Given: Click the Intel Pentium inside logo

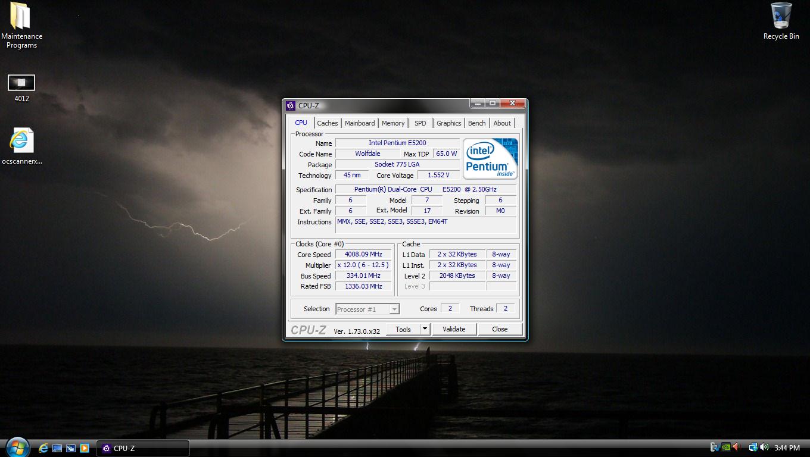Looking at the screenshot, I should 490,159.
